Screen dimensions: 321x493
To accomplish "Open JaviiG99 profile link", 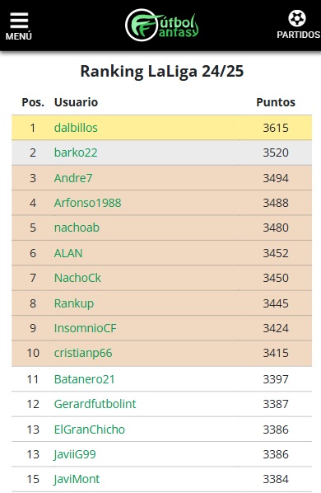I will point(75,454).
